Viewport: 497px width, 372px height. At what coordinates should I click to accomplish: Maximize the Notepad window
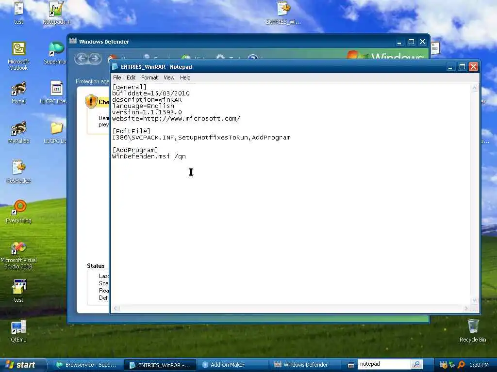[462, 67]
